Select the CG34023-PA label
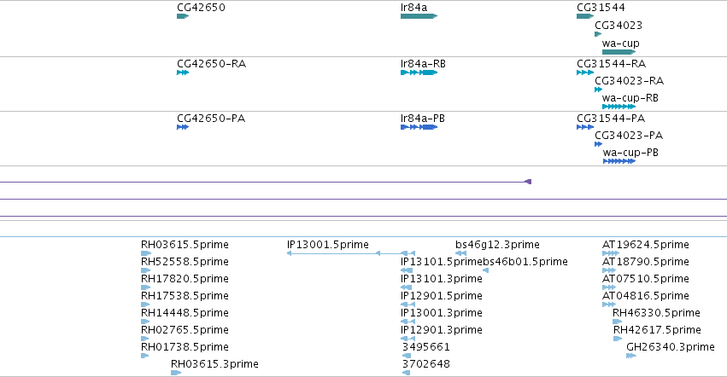Viewport: 727px width, 377px height. 629,136
